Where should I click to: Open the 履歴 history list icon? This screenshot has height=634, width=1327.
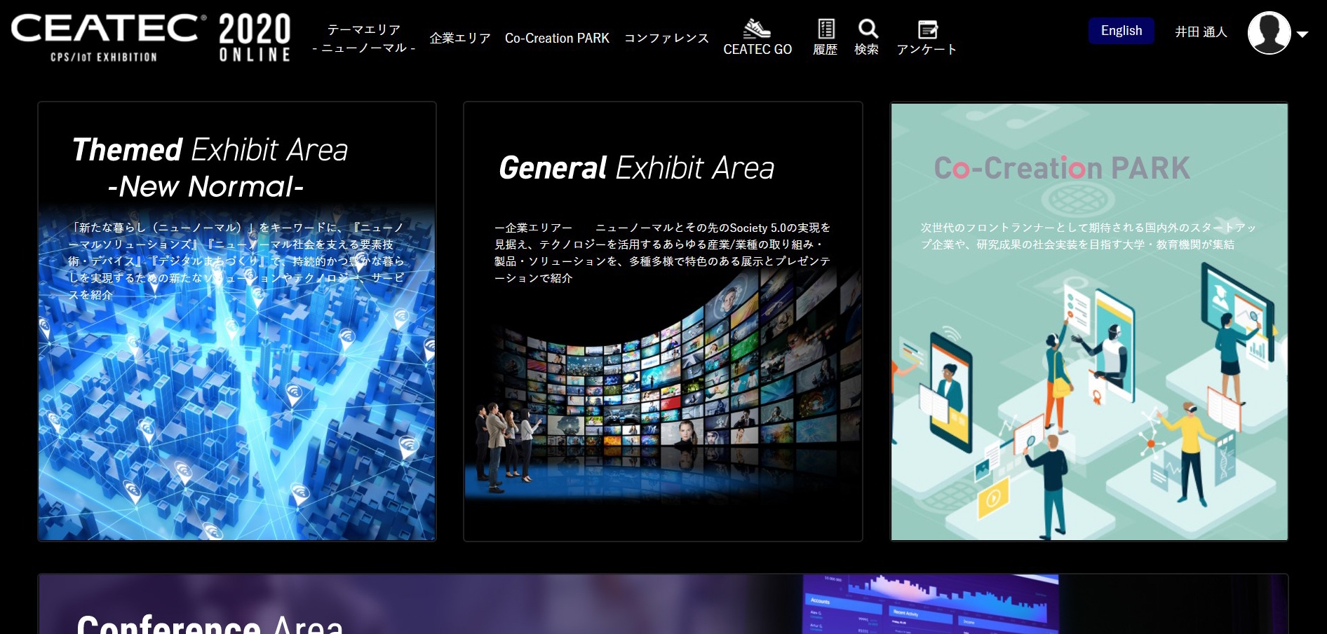click(826, 29)
